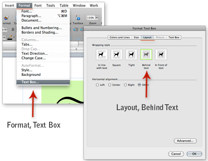Screen dimensions: 208x161
Task: Toggle the Bold B button
Action: click(13, 30)
